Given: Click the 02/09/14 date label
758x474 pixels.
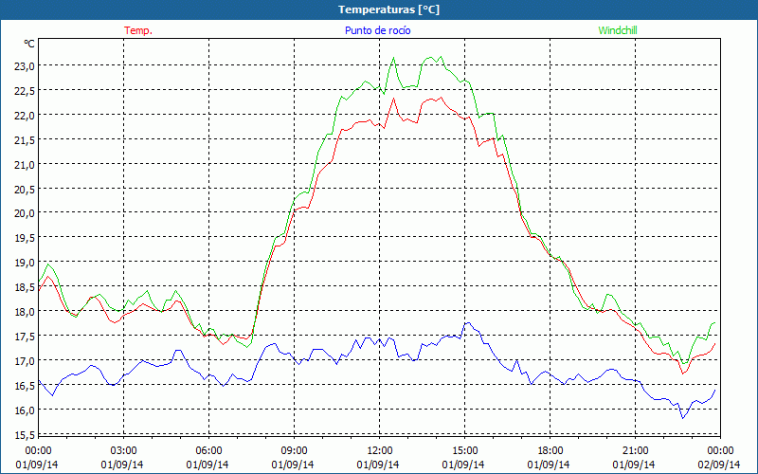Looking at the screenshot, I should [x=719, y=465].
